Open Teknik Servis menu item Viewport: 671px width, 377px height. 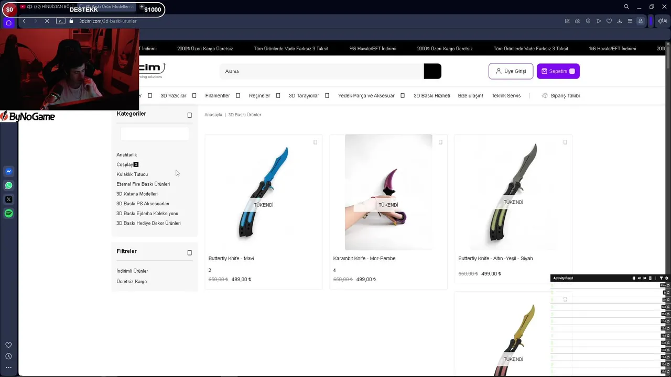click(506, 96)
